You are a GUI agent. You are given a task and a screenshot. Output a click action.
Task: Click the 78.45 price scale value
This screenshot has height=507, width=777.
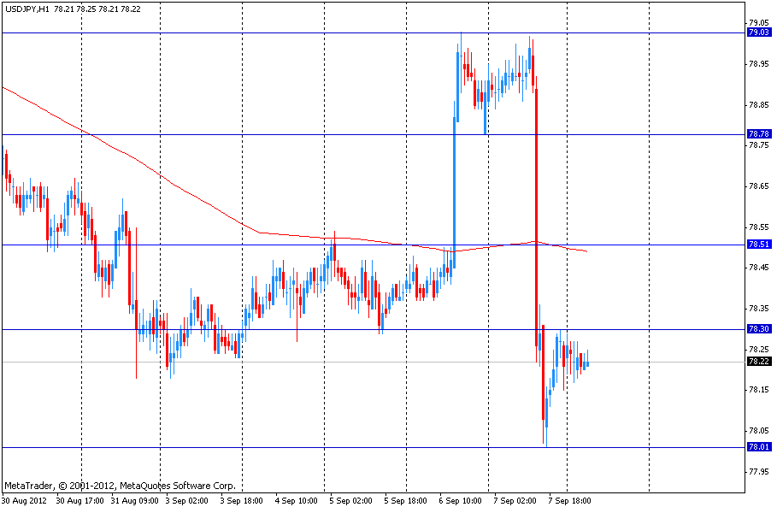[x=759, y=268]
